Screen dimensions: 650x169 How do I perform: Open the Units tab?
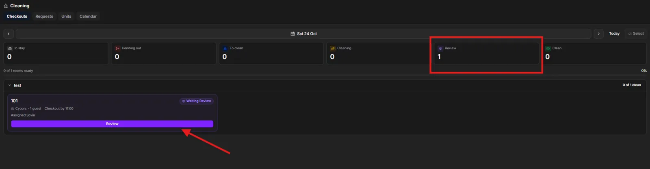coord(66,16)
